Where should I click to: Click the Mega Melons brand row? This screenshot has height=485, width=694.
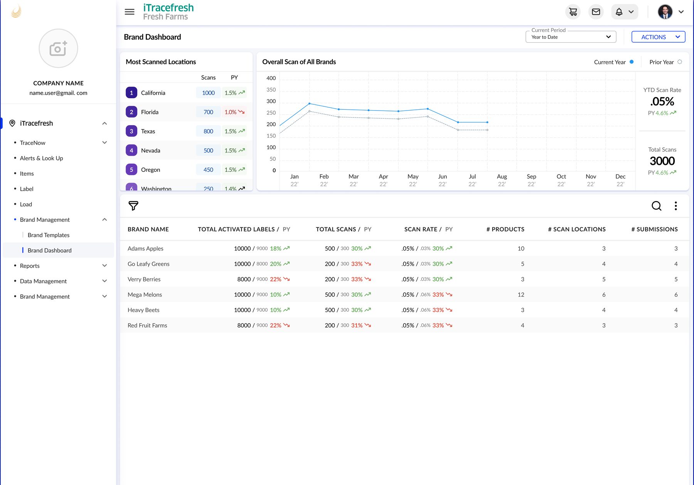(404, 295)
